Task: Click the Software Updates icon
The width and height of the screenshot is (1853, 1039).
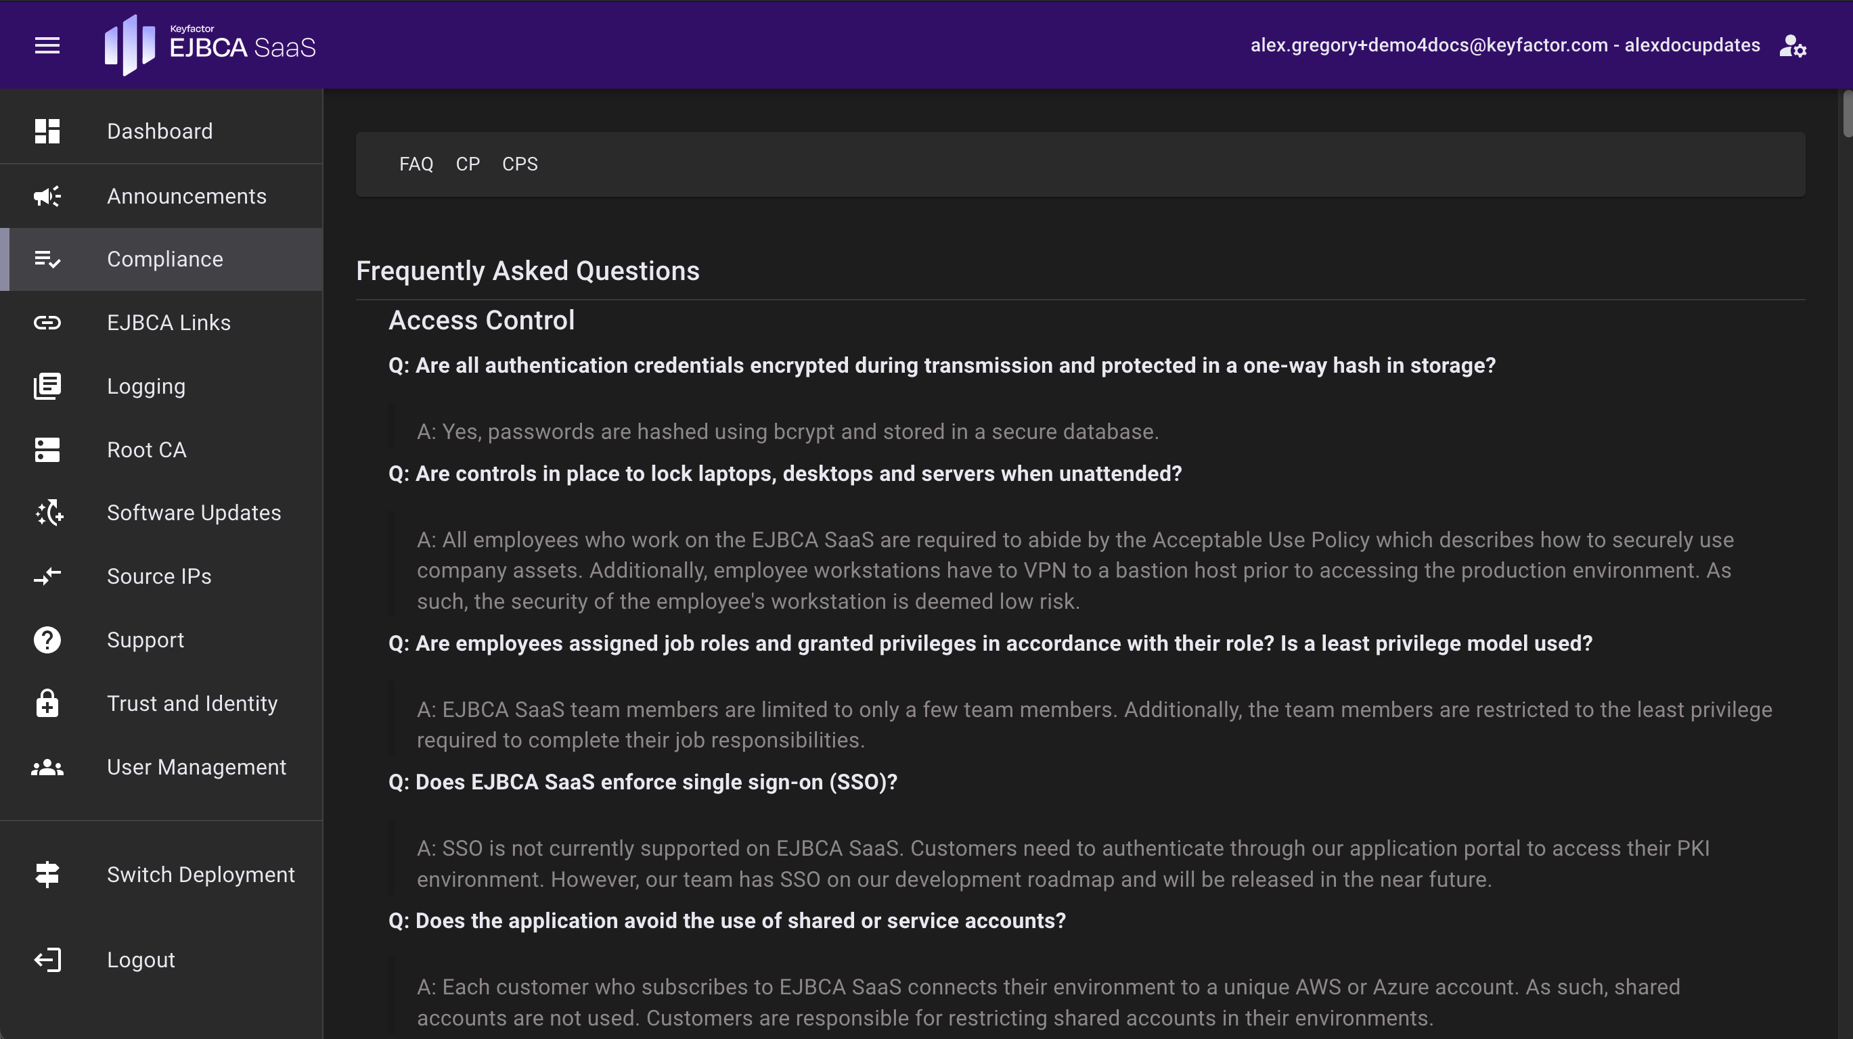Action: 49,513
